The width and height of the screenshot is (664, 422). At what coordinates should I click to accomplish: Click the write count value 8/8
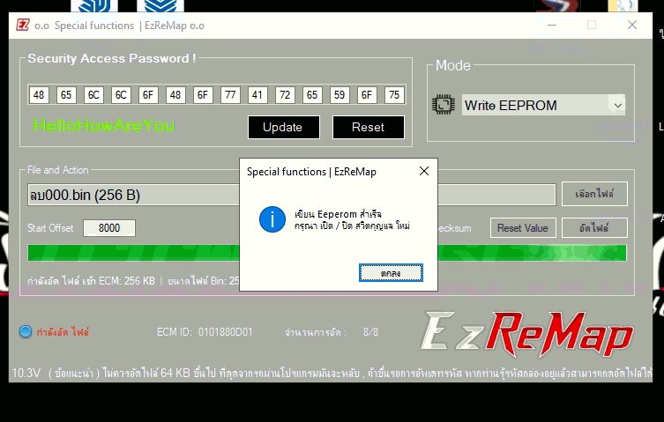click(370, 332)
